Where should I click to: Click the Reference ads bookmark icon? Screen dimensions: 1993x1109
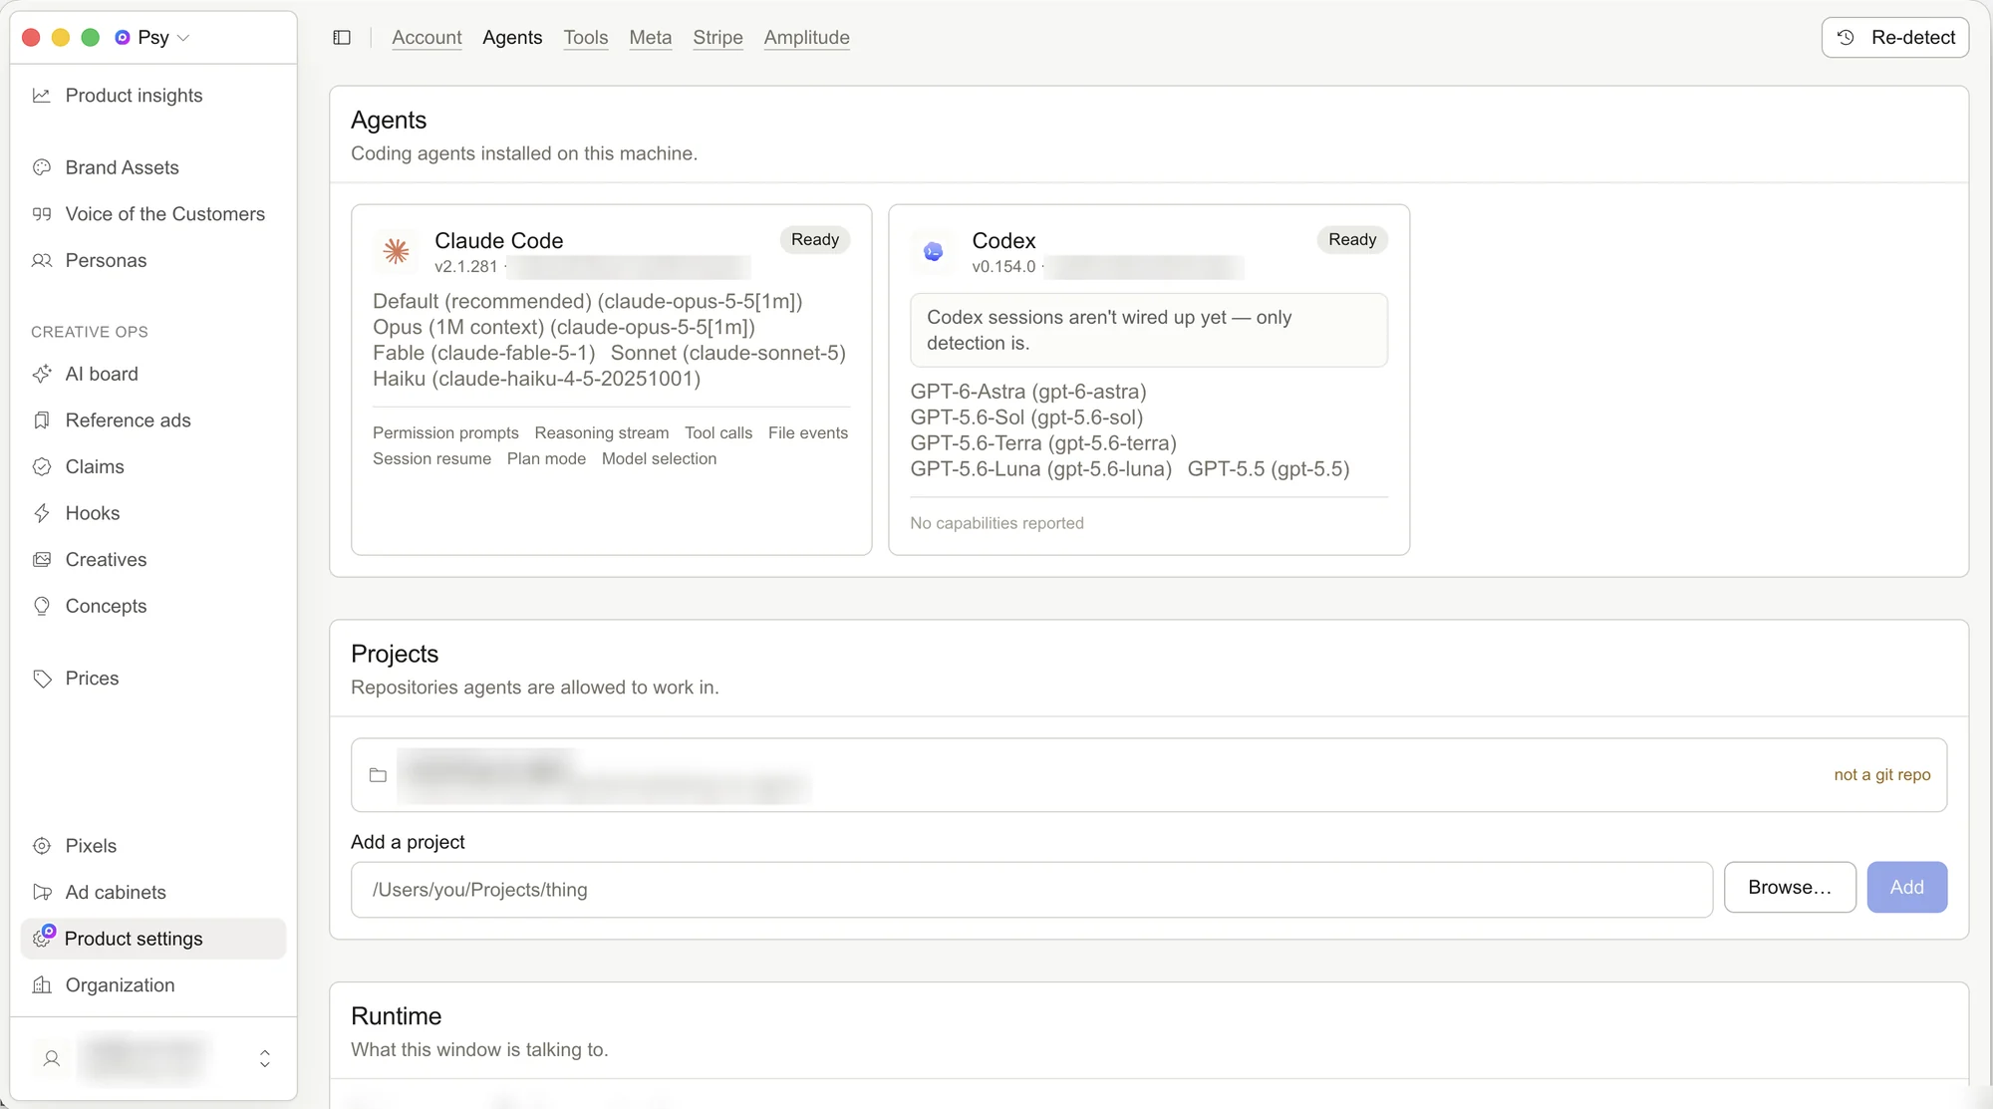click(x=42, y=420)
